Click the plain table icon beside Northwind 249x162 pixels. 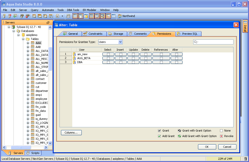coord(113,16)
